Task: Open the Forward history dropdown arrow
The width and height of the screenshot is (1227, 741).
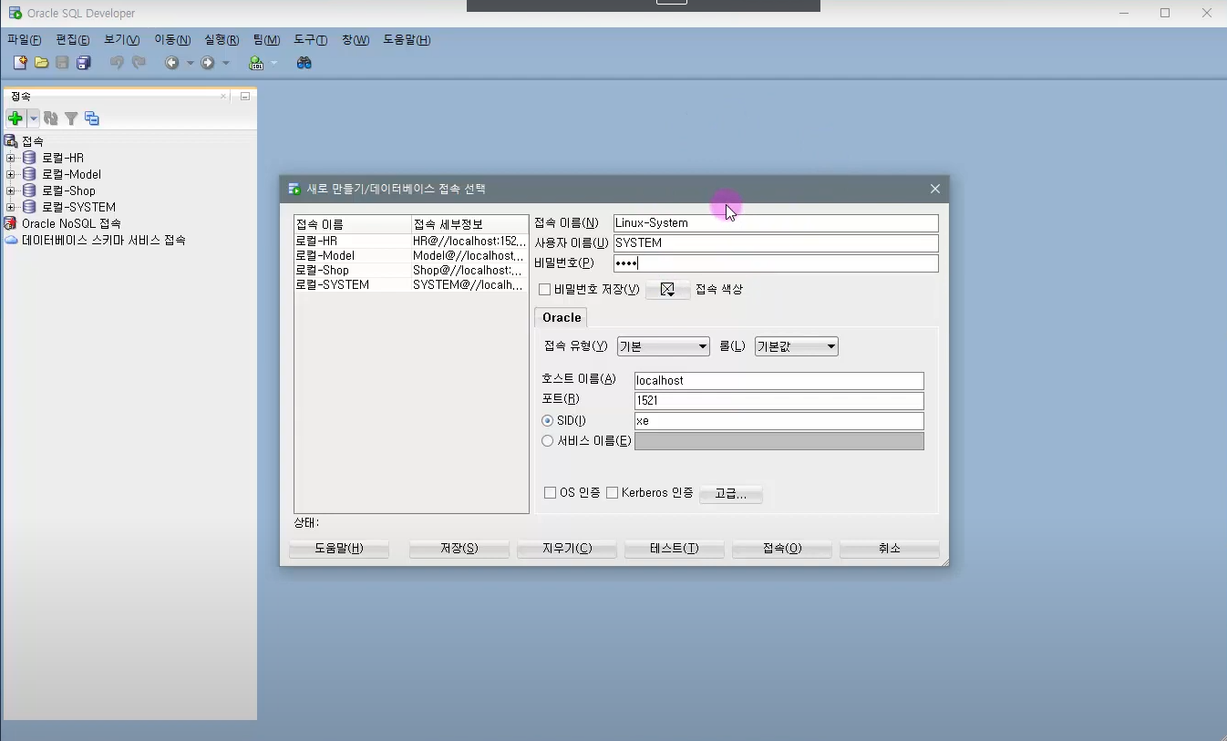Action: point(226,64)
